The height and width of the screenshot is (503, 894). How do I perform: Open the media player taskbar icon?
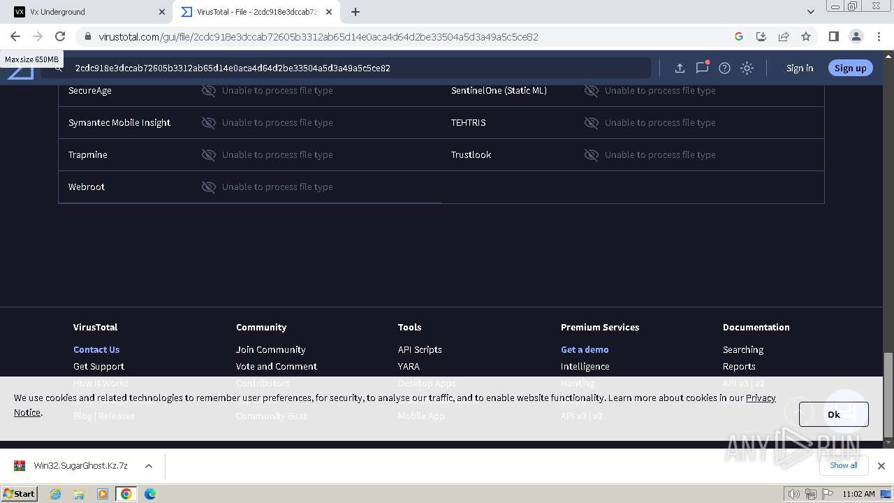tap(103, 494)
